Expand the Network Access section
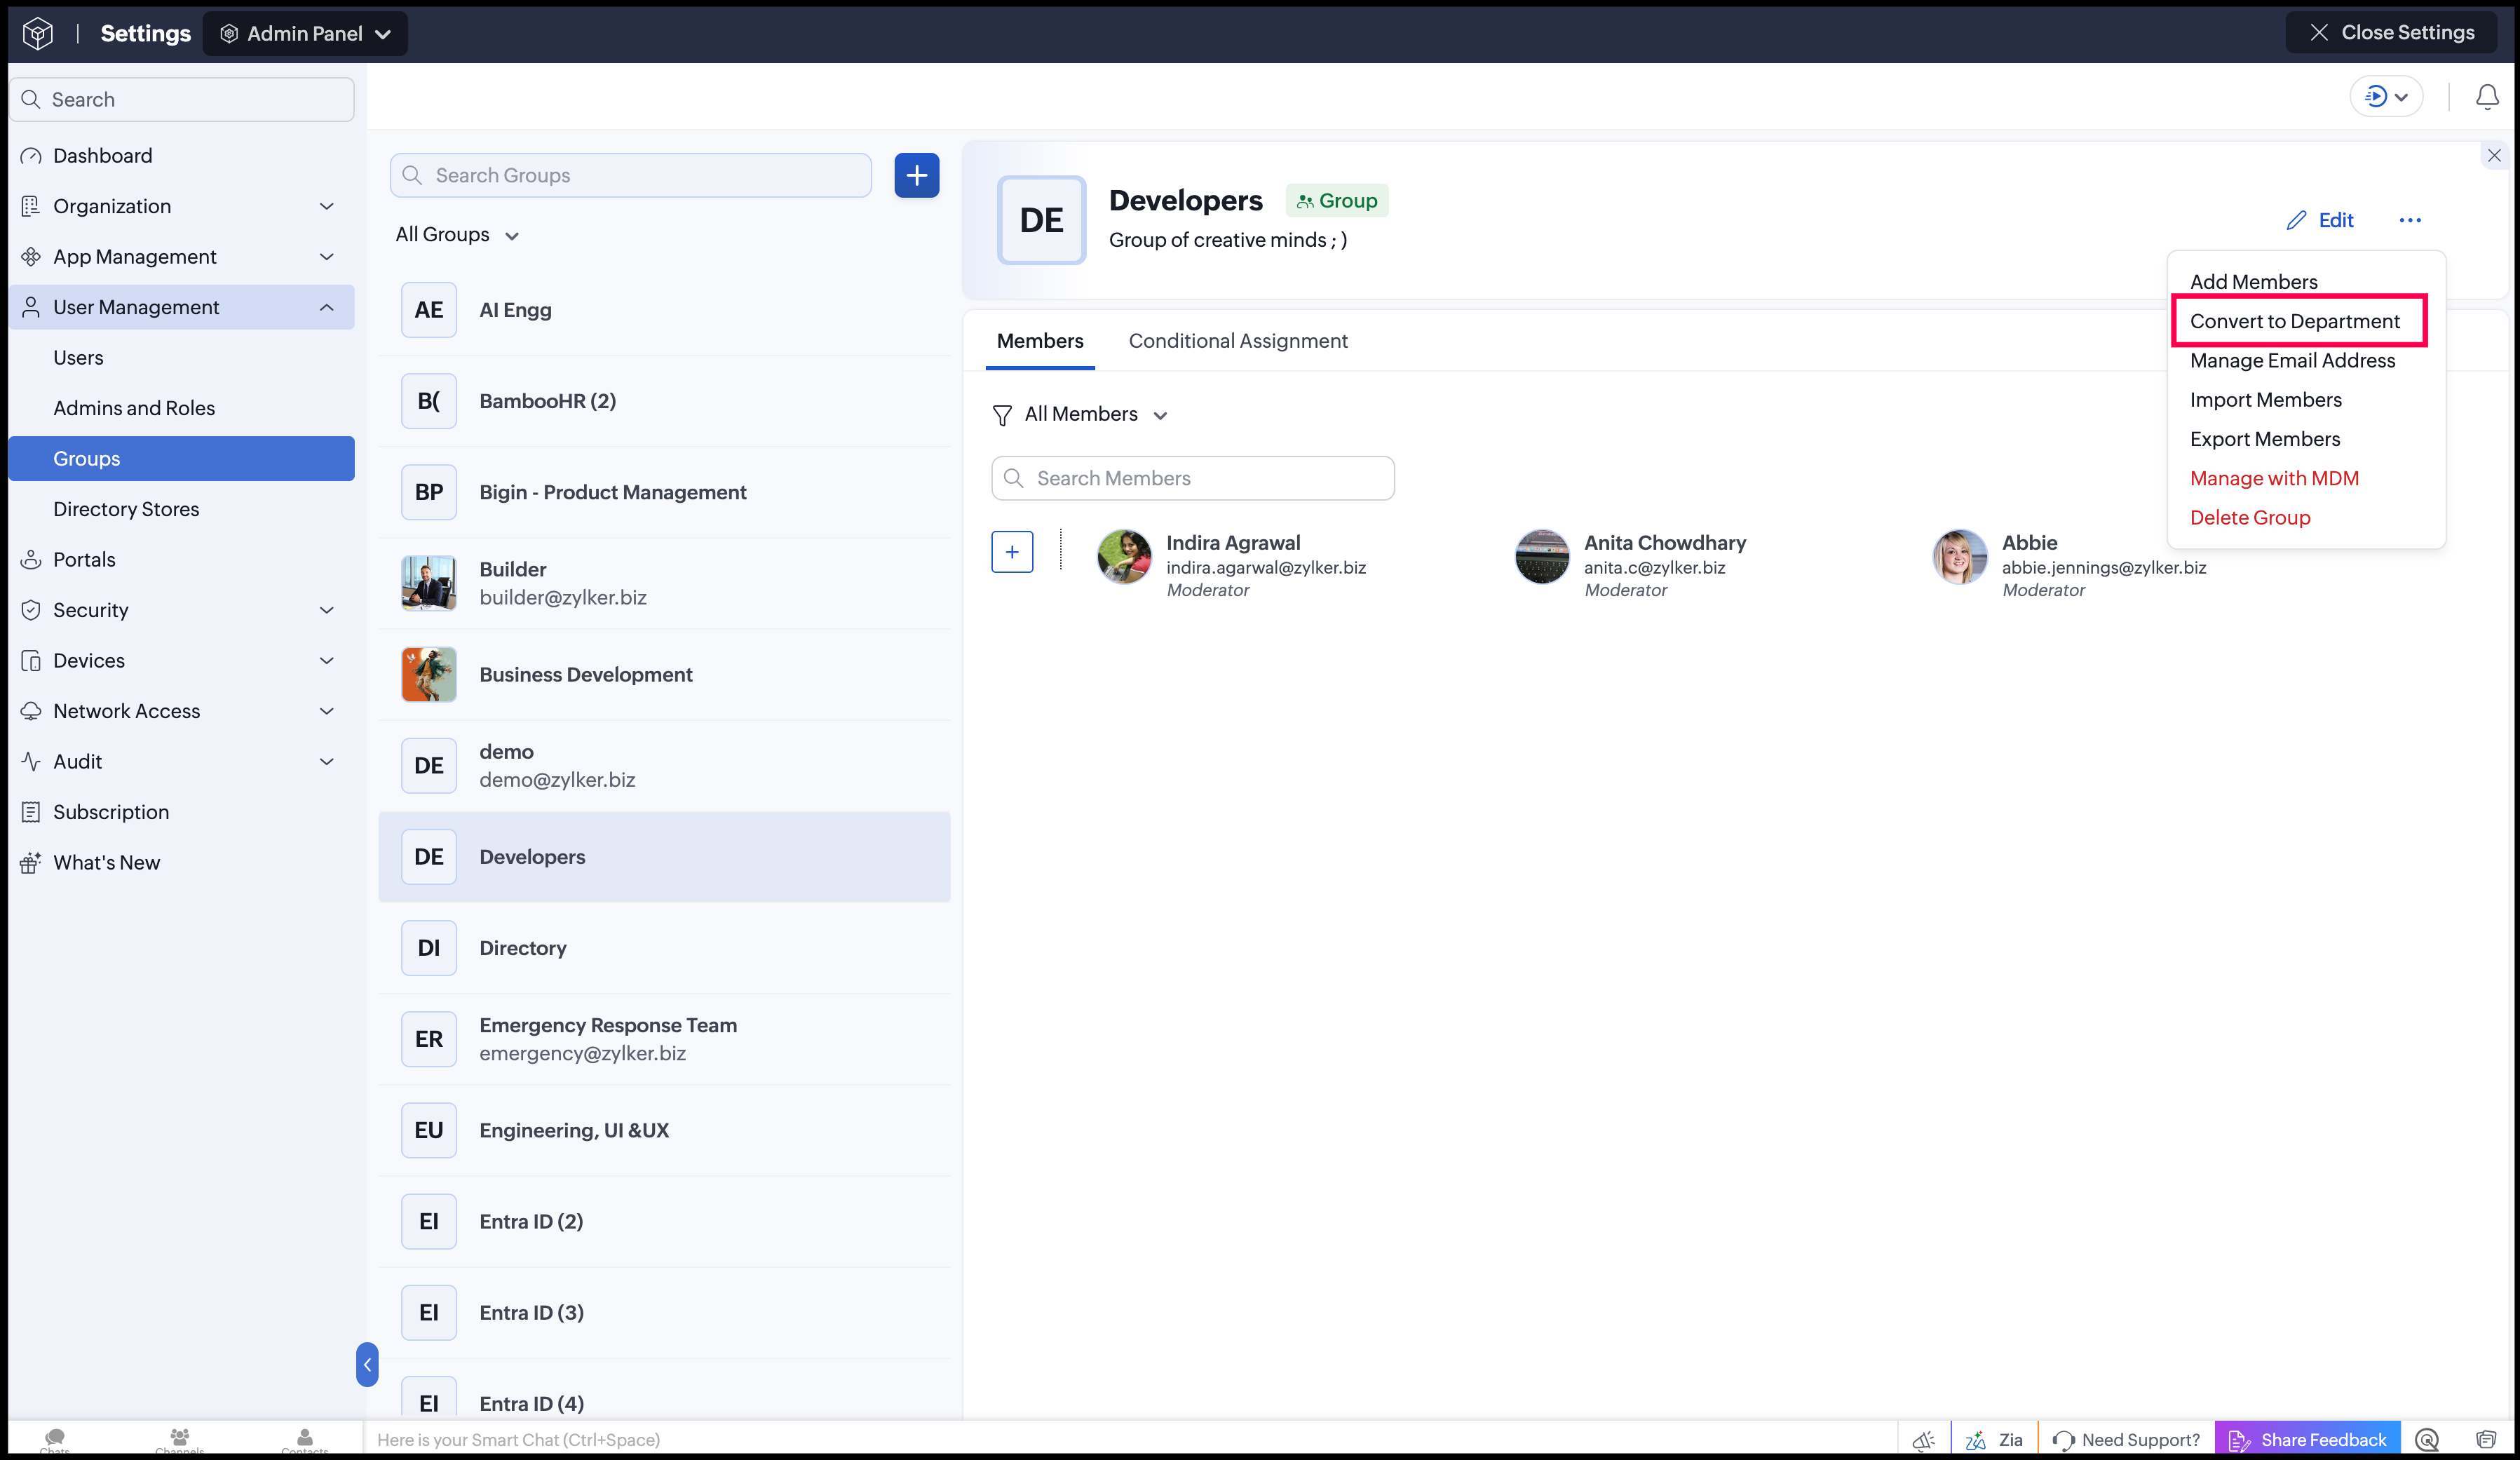 point(182,711)
